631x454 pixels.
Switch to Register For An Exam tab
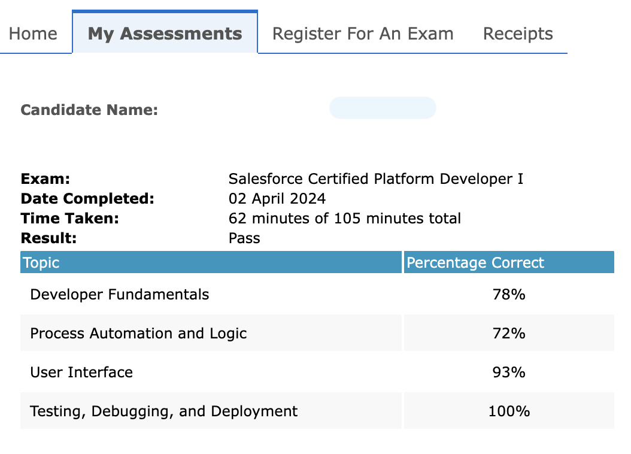tap(363, 34)
